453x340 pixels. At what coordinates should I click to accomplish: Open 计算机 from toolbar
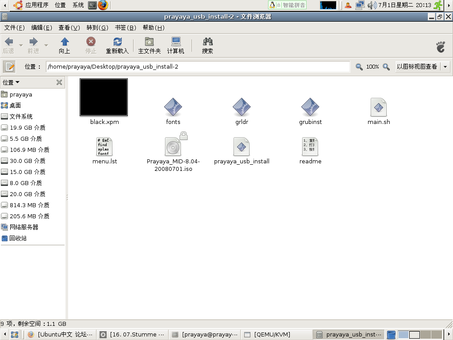click(176, 46)
